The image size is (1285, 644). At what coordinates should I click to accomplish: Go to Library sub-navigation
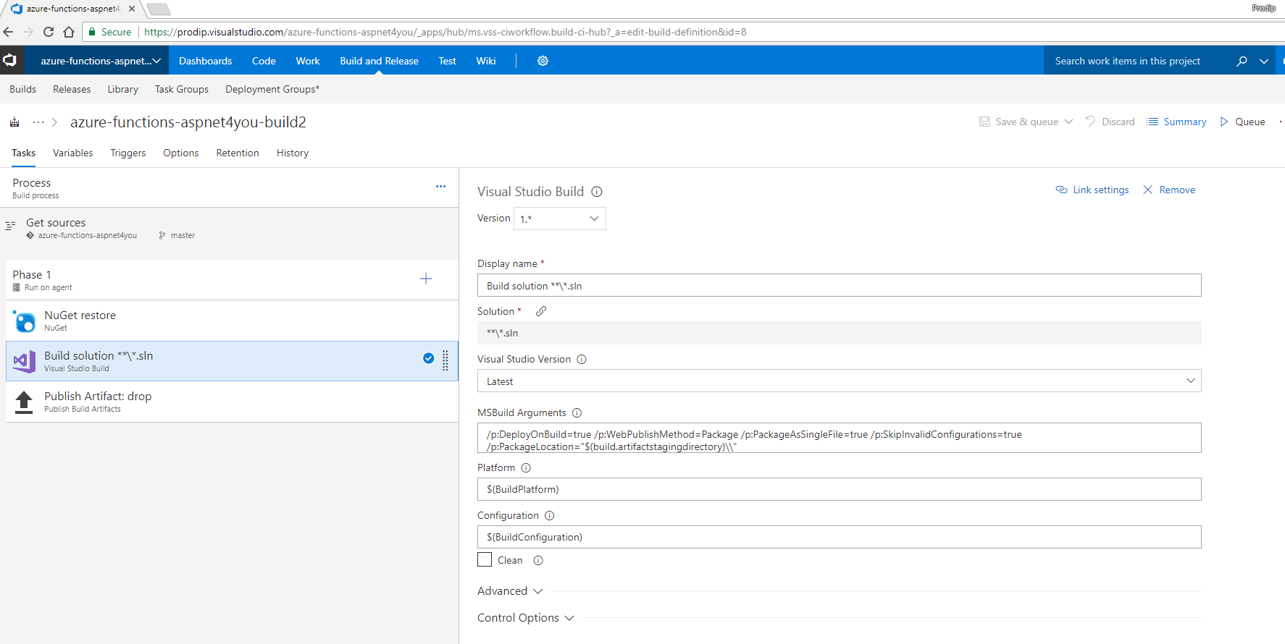pyautogui.click(x=122, y=89)
